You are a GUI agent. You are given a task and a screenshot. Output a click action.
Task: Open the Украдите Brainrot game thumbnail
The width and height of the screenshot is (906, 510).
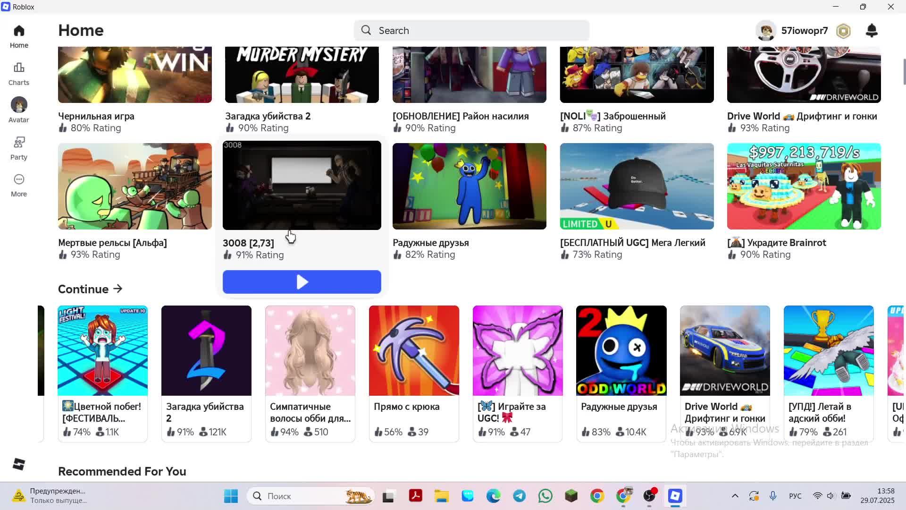(804, 186)
